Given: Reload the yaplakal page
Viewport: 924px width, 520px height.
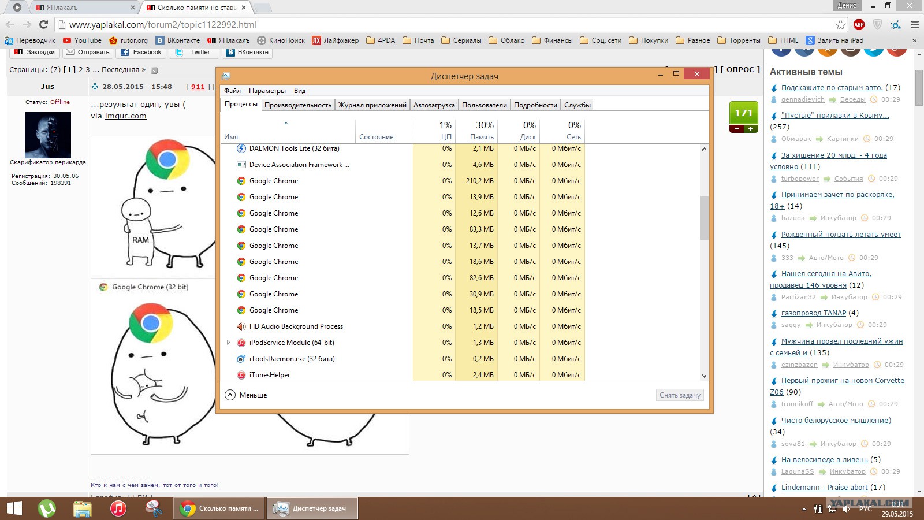Looking at the screenshot, I should (x=43, y=24).
